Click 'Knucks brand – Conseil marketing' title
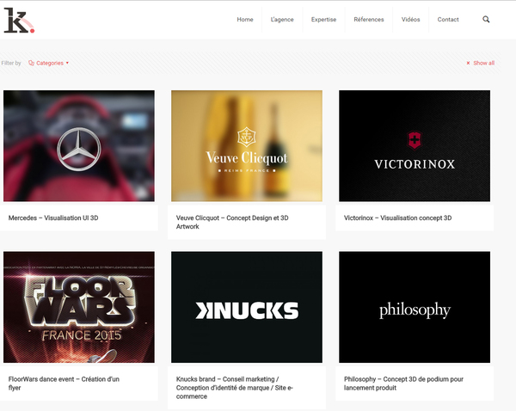 234,388
